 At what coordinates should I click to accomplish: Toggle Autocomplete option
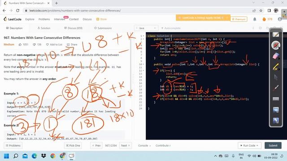point(171,28)
